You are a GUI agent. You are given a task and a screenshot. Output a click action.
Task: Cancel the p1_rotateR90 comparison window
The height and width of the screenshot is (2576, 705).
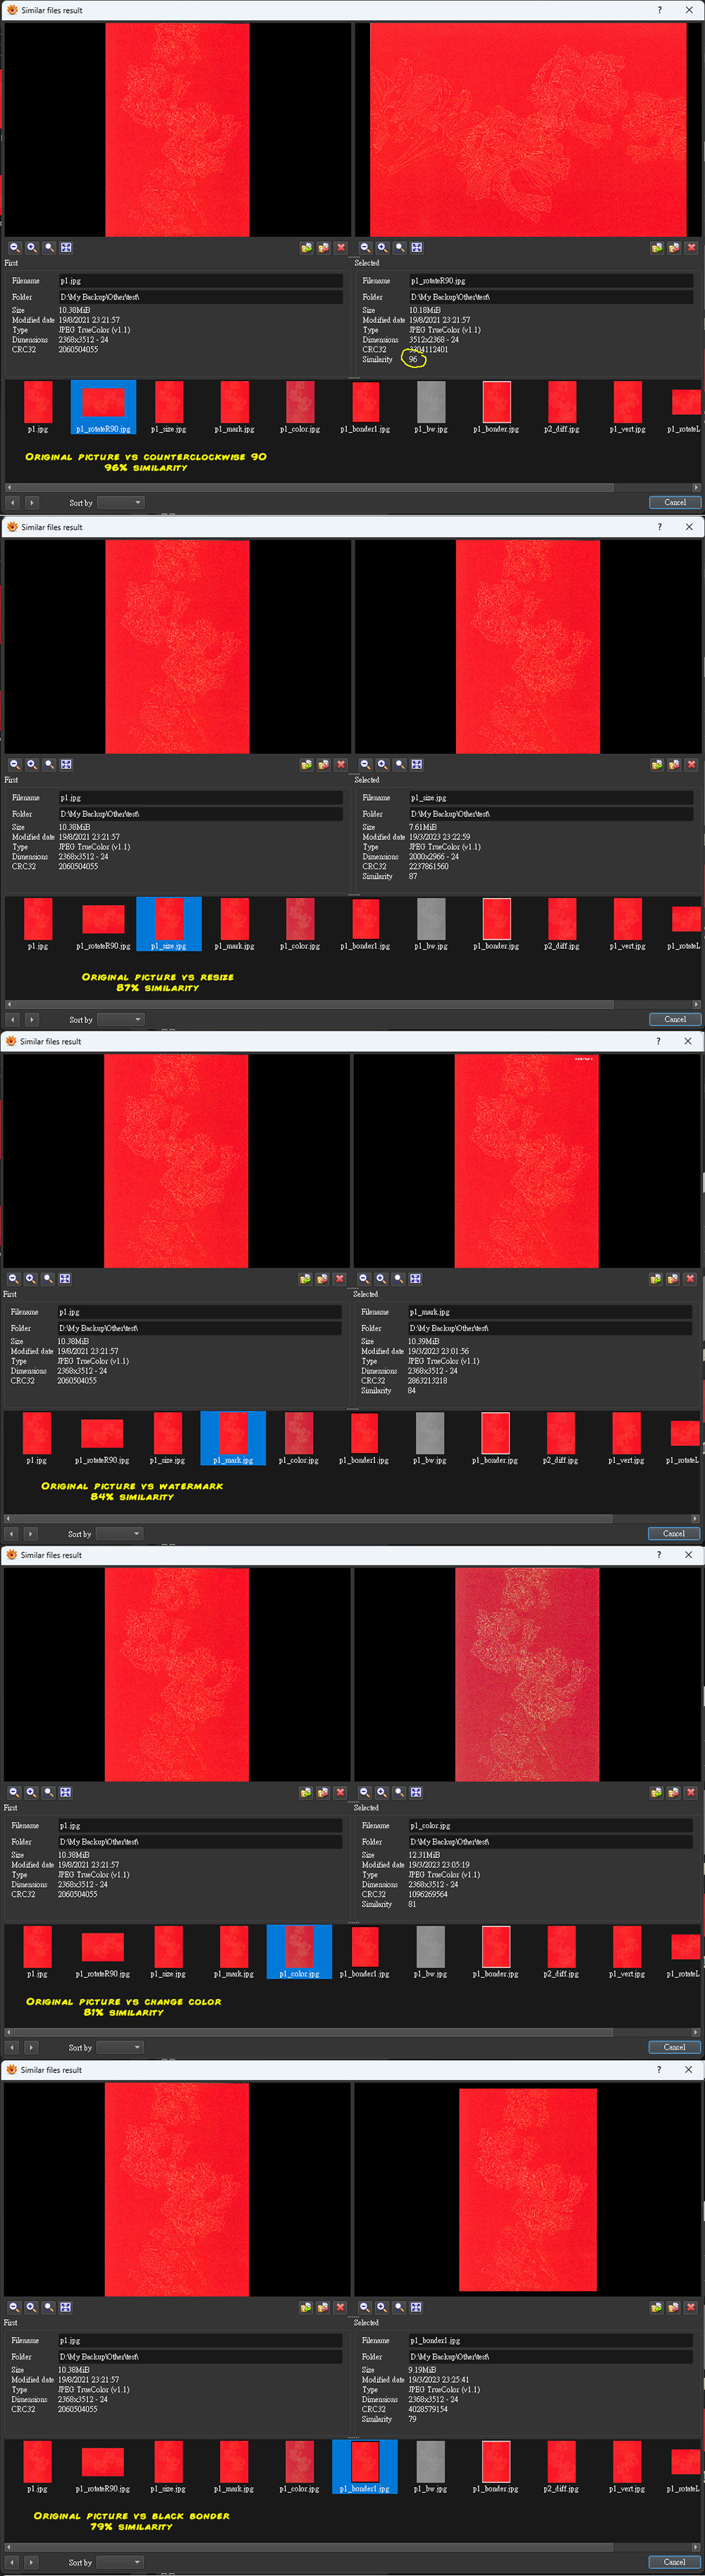(675, 502)
